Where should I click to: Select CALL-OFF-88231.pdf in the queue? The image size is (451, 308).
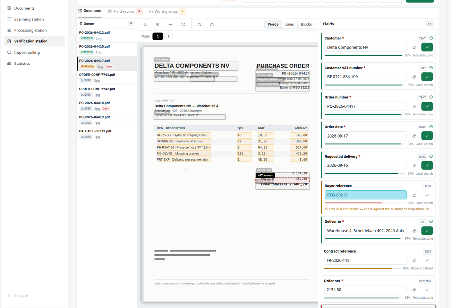[x=107, y=134]
